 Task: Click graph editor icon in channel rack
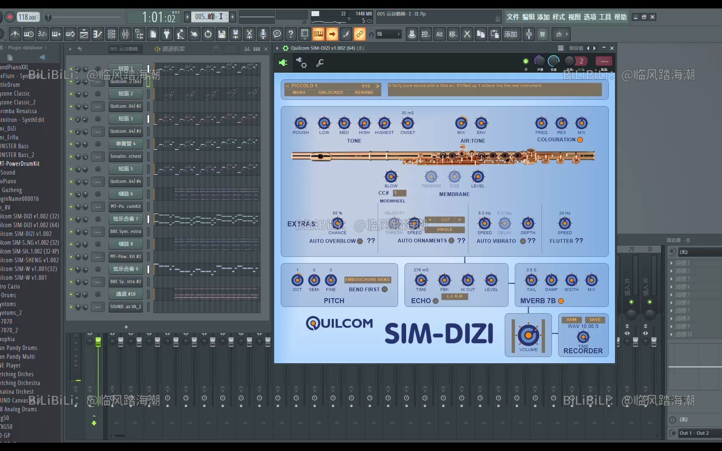247,49
